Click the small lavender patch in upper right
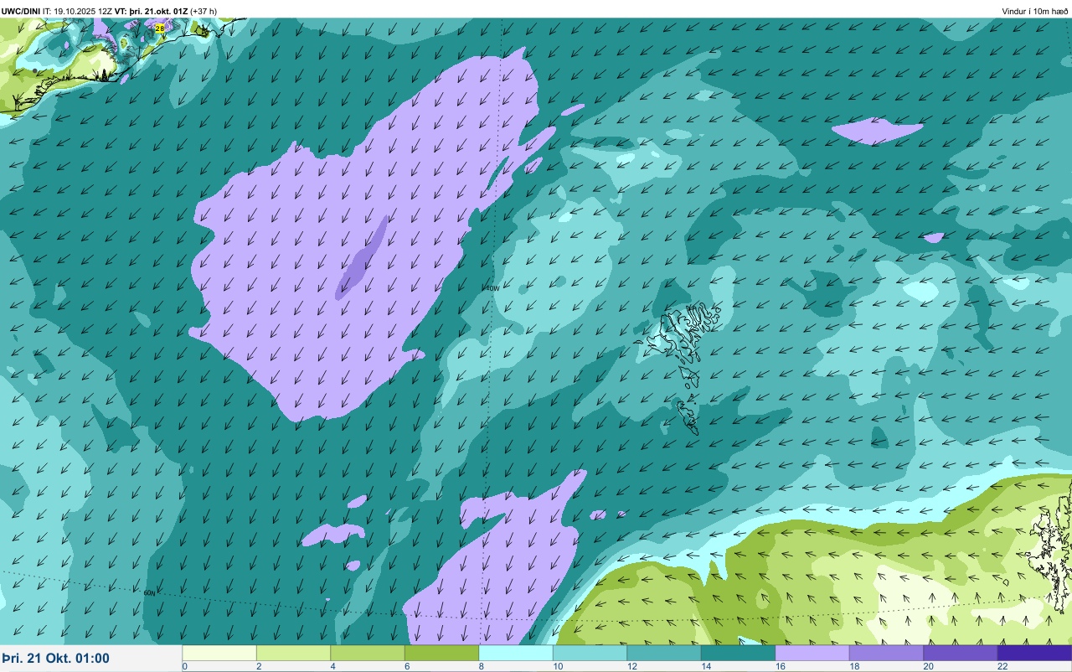1072x672 pixels. (877, 131)
